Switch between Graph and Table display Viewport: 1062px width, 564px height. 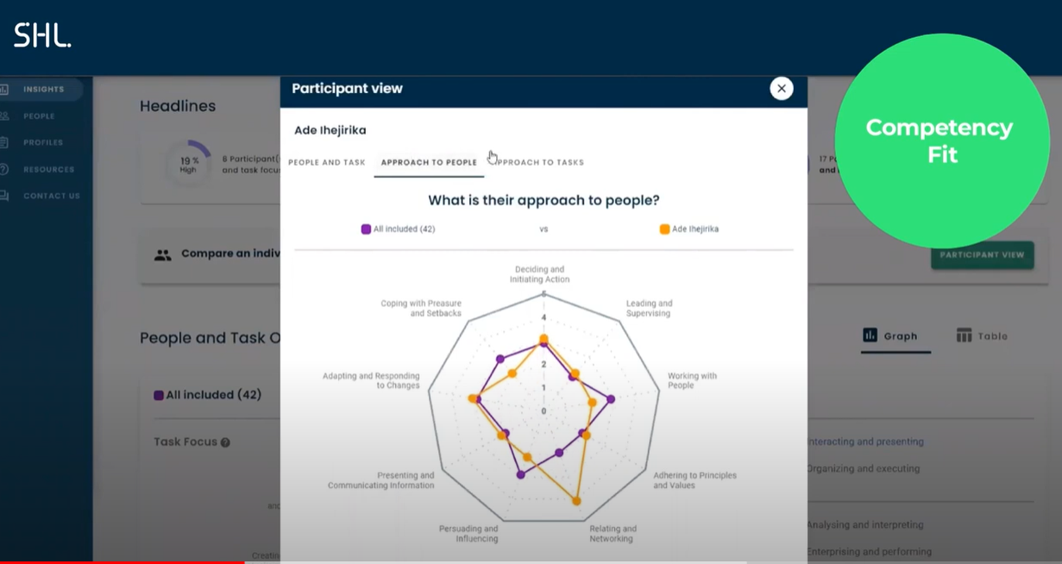tap(896, 335)
